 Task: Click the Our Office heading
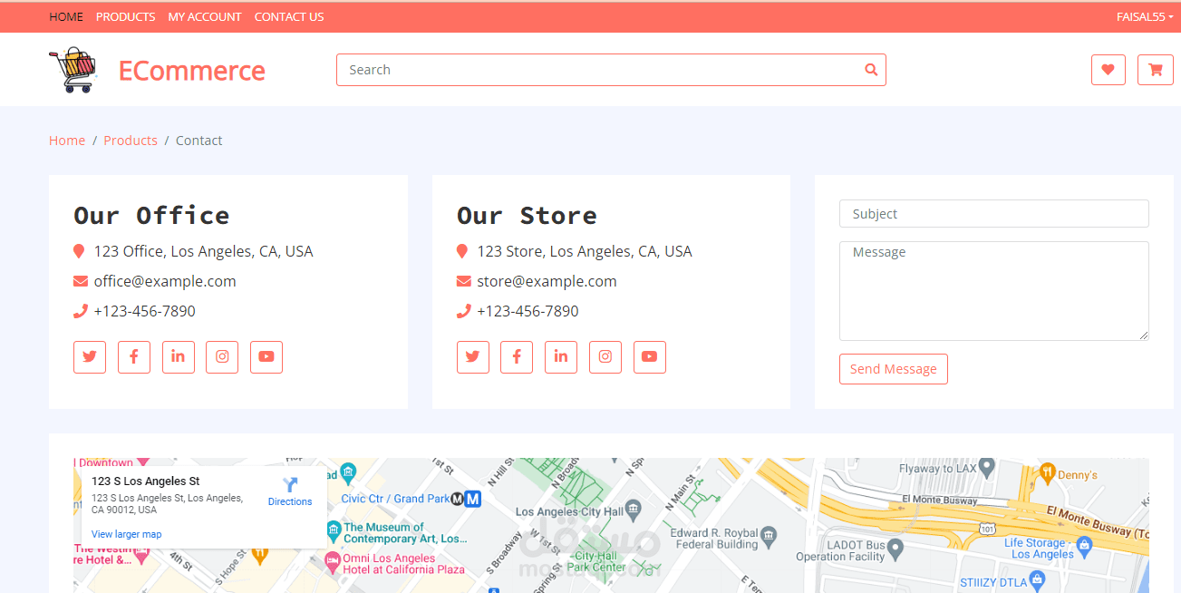pyautogui.click(x=151, y=216)
